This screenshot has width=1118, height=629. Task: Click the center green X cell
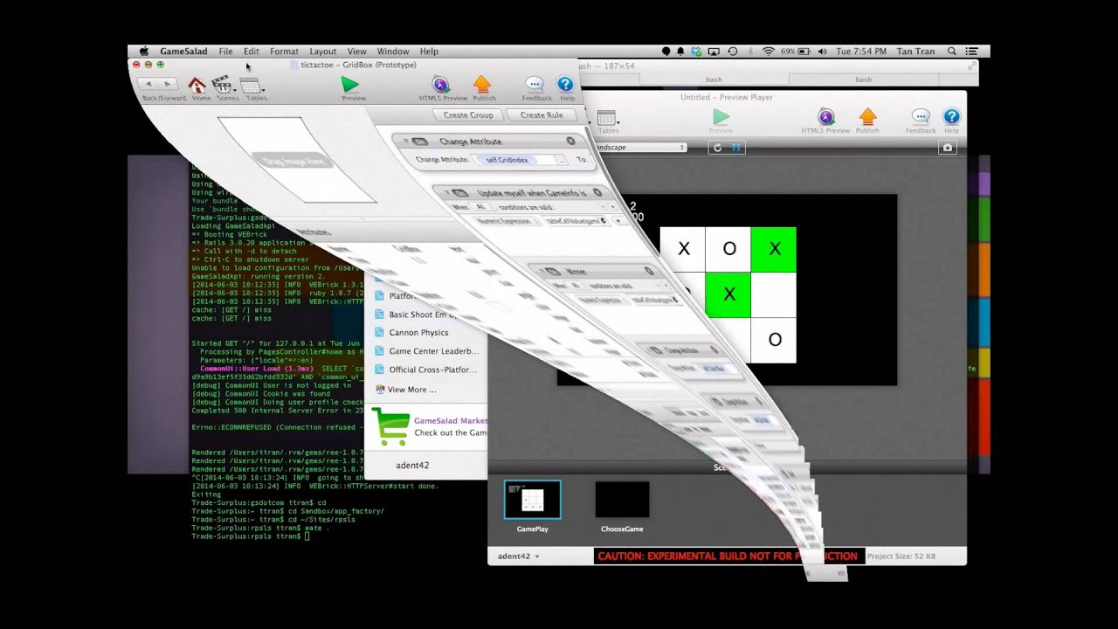pyautogui.click(x=728, y=294)
